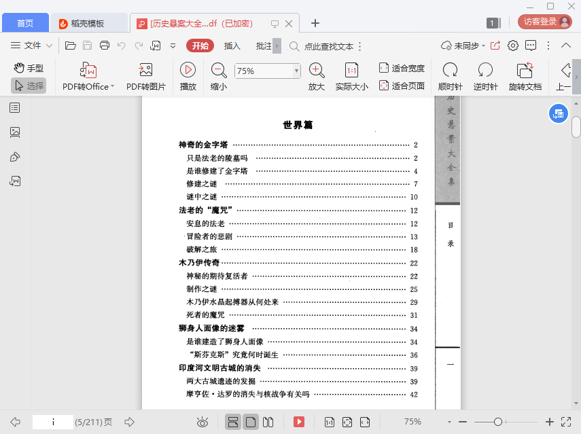Click status bar fit page icon
Screen dimensions: 581x434
click(347, 422)
